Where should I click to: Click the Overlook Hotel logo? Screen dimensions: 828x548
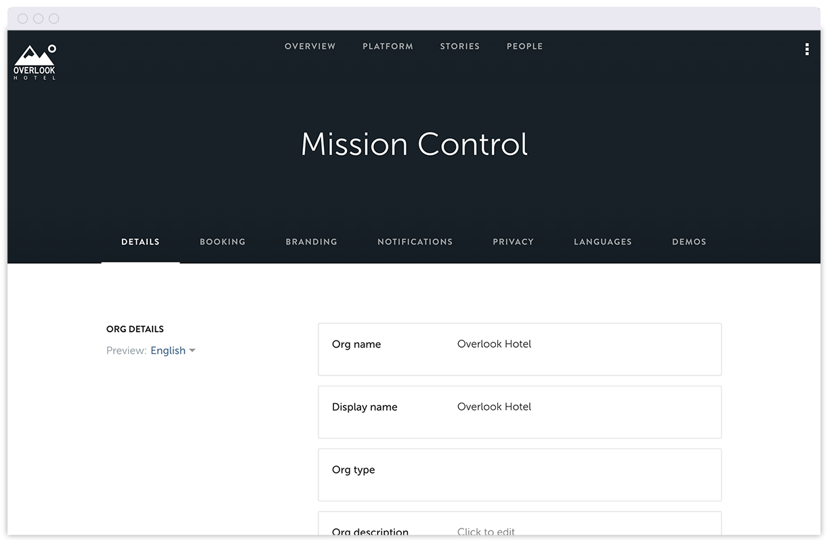pyautogui.click(x=35, y=62)
